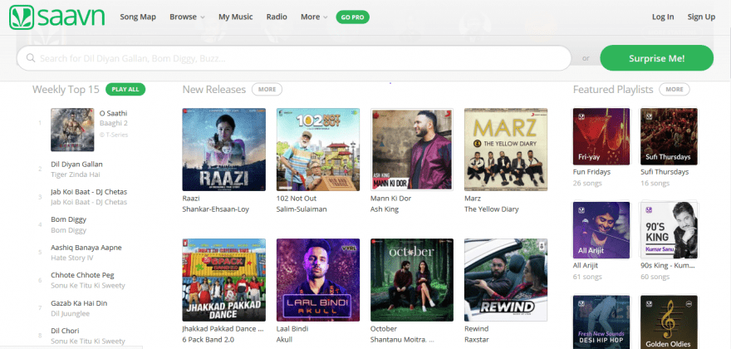Viewport: 731px width, 349px height.
Task: Open more New Releases
Action: point(267,89)
